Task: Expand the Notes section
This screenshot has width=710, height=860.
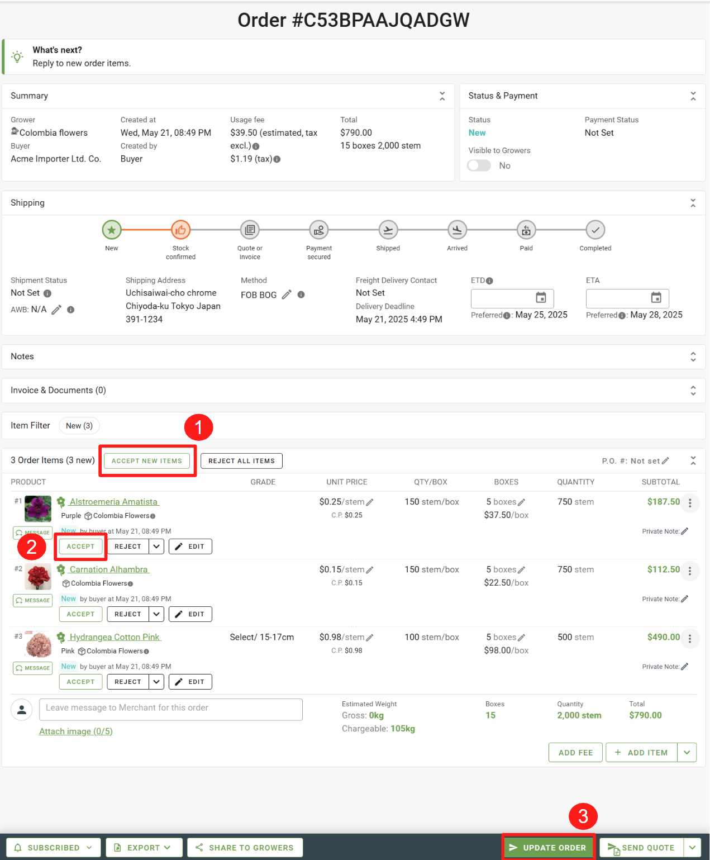Action: coord(693,357)
